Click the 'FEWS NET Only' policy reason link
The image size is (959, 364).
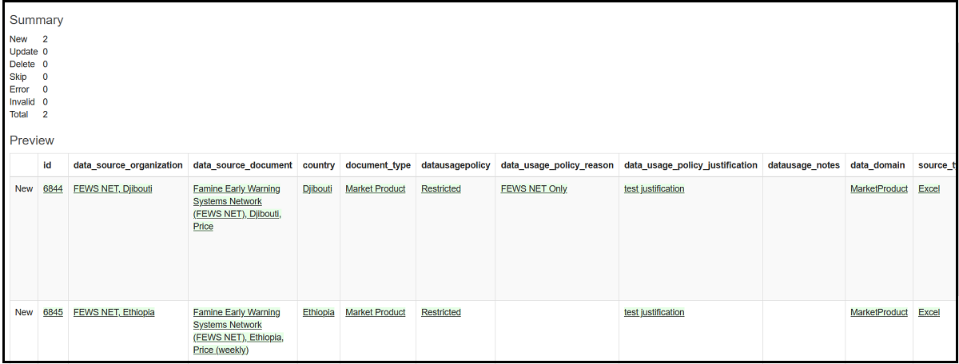coord(534,189)
